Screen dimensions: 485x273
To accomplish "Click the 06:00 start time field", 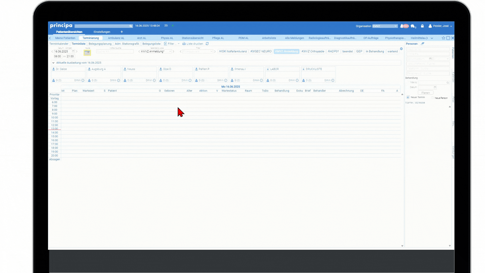I will coord(57,56).
